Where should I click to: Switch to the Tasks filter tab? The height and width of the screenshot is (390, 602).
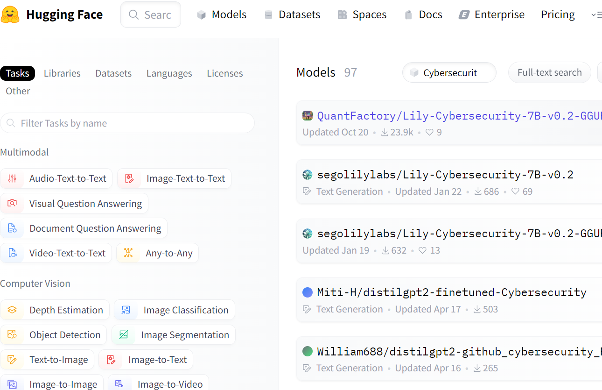pyautogui.click(x=18, y=73)
